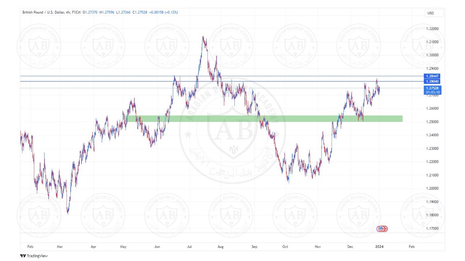Click the 2024 label on the time axis
Image resolution: width=465 pixels, height=261 pixels.
pos(379,247)
